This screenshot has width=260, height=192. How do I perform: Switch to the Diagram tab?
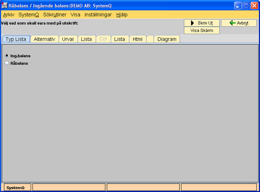167,39
